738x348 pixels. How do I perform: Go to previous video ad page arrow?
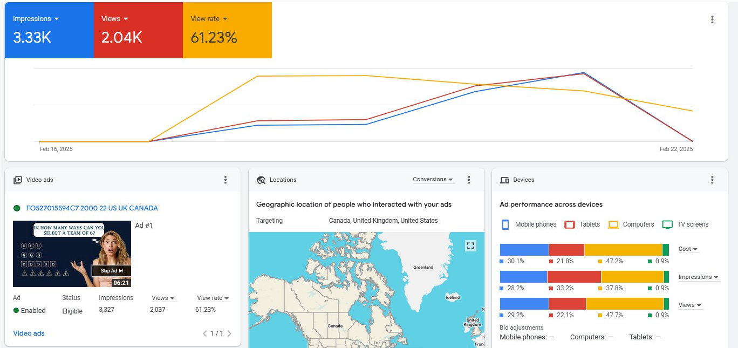coord(205,333)
